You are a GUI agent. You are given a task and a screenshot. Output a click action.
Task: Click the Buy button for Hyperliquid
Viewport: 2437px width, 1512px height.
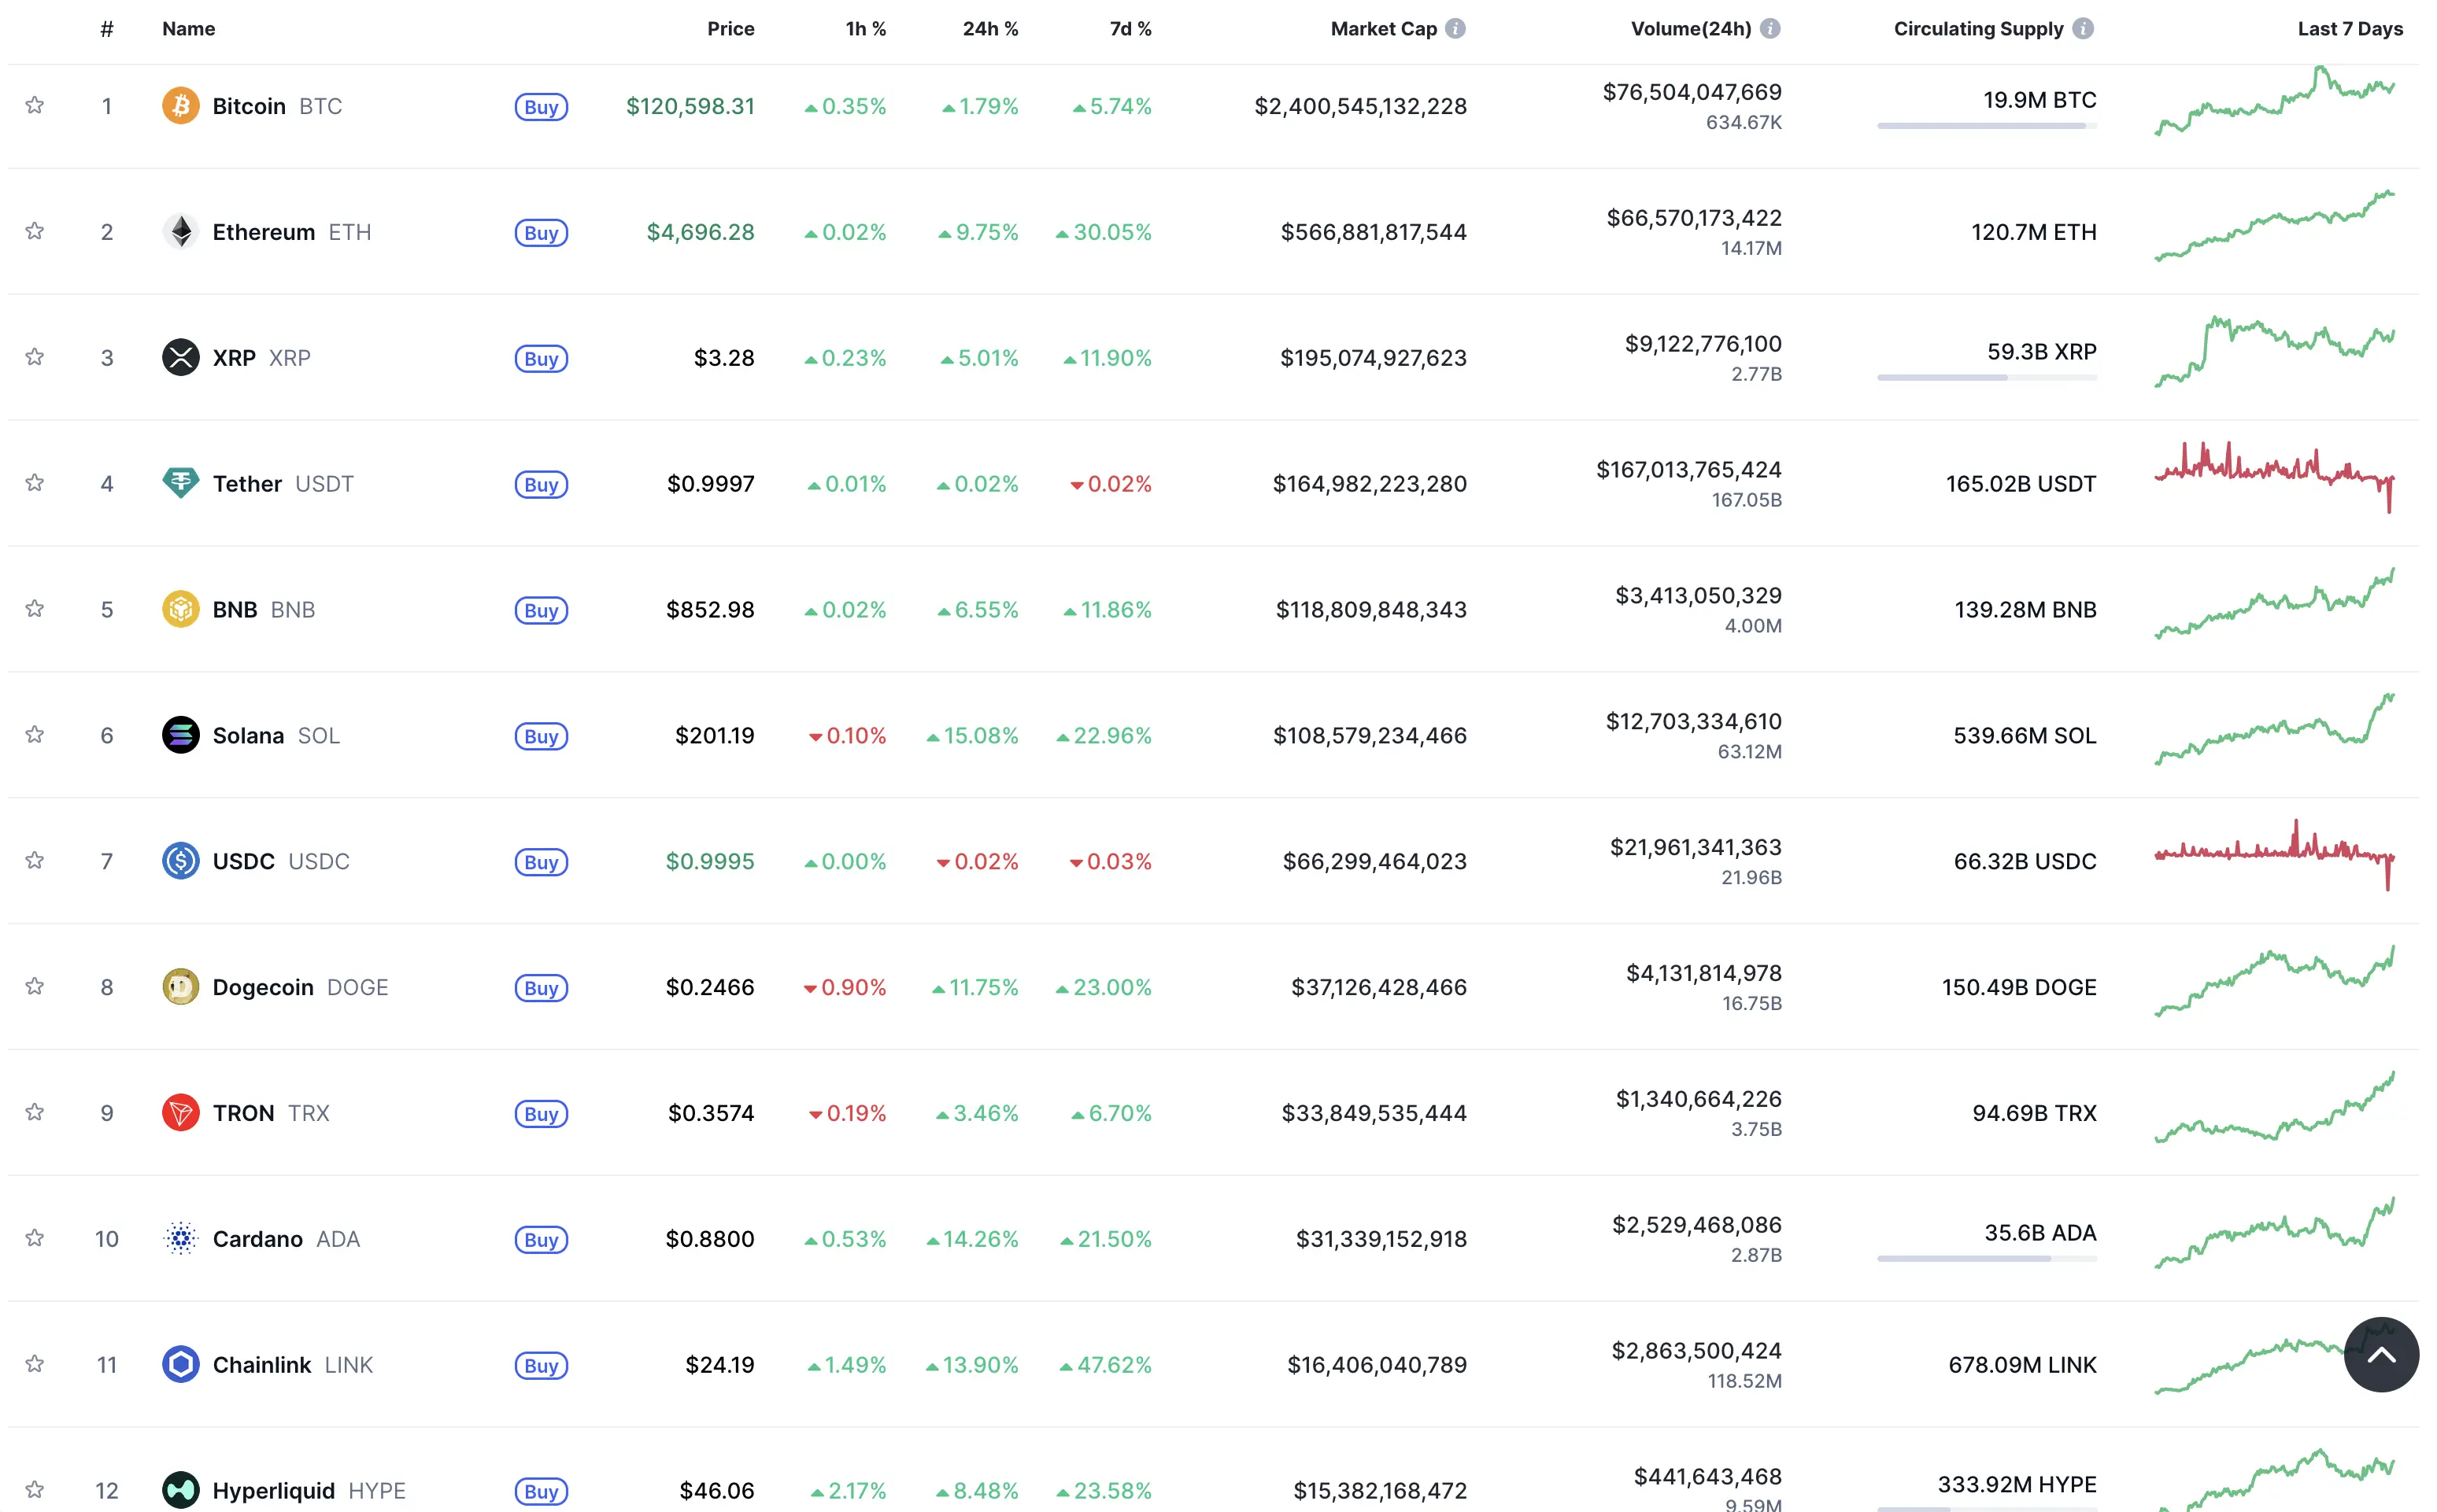pyautogui.click(x=542, y=1491)
